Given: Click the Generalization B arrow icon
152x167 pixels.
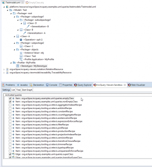Looking at the screenshot, I should click(x=28, y=26).
